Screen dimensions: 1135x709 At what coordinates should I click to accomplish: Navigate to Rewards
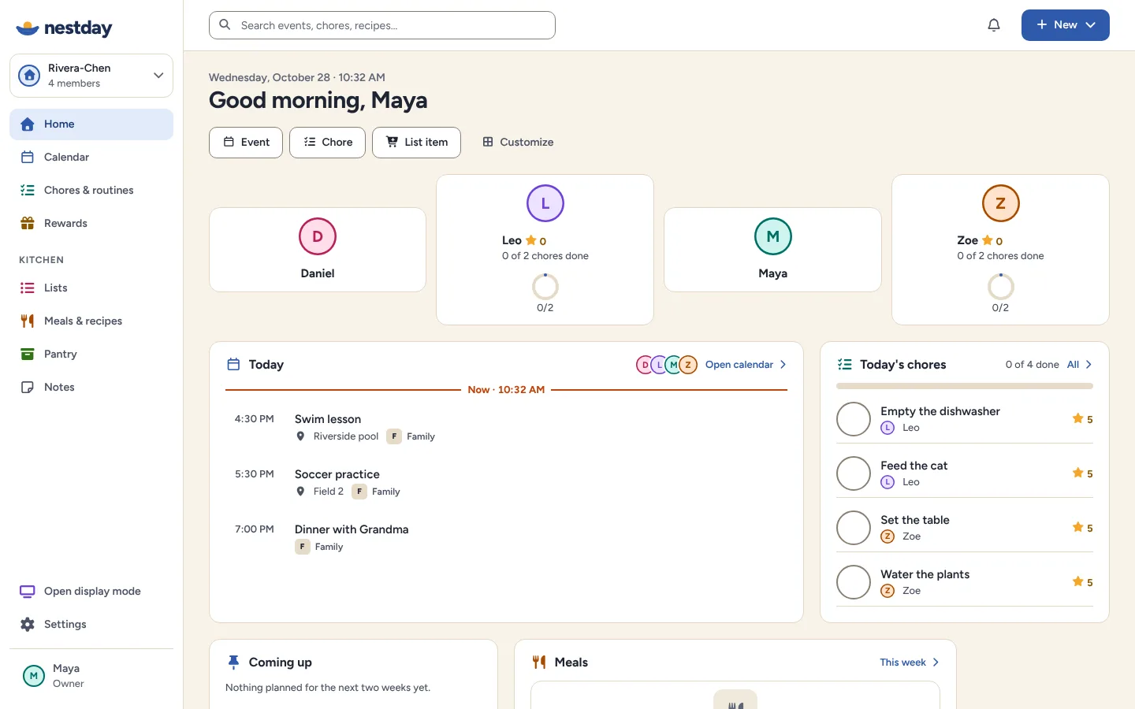(91, 224)
